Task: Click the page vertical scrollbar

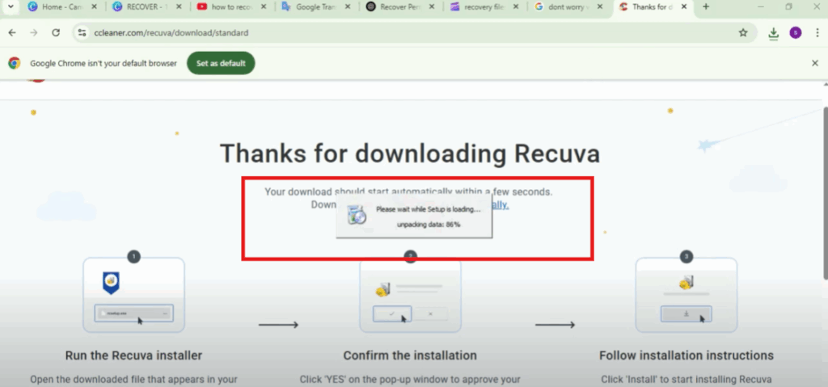Action: tap(825, 193)
